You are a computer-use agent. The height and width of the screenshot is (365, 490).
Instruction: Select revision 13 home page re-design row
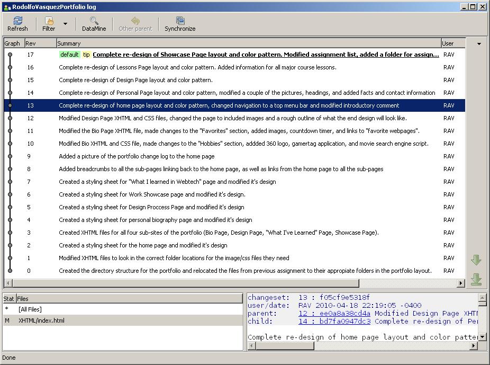[x=234, y=105]
